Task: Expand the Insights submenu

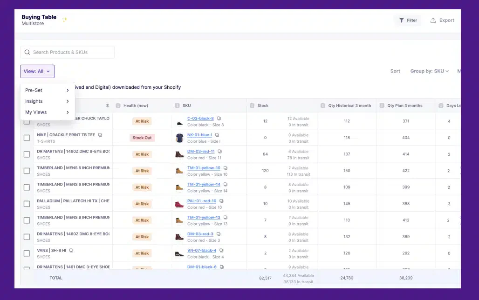Action: pos(48,101)
